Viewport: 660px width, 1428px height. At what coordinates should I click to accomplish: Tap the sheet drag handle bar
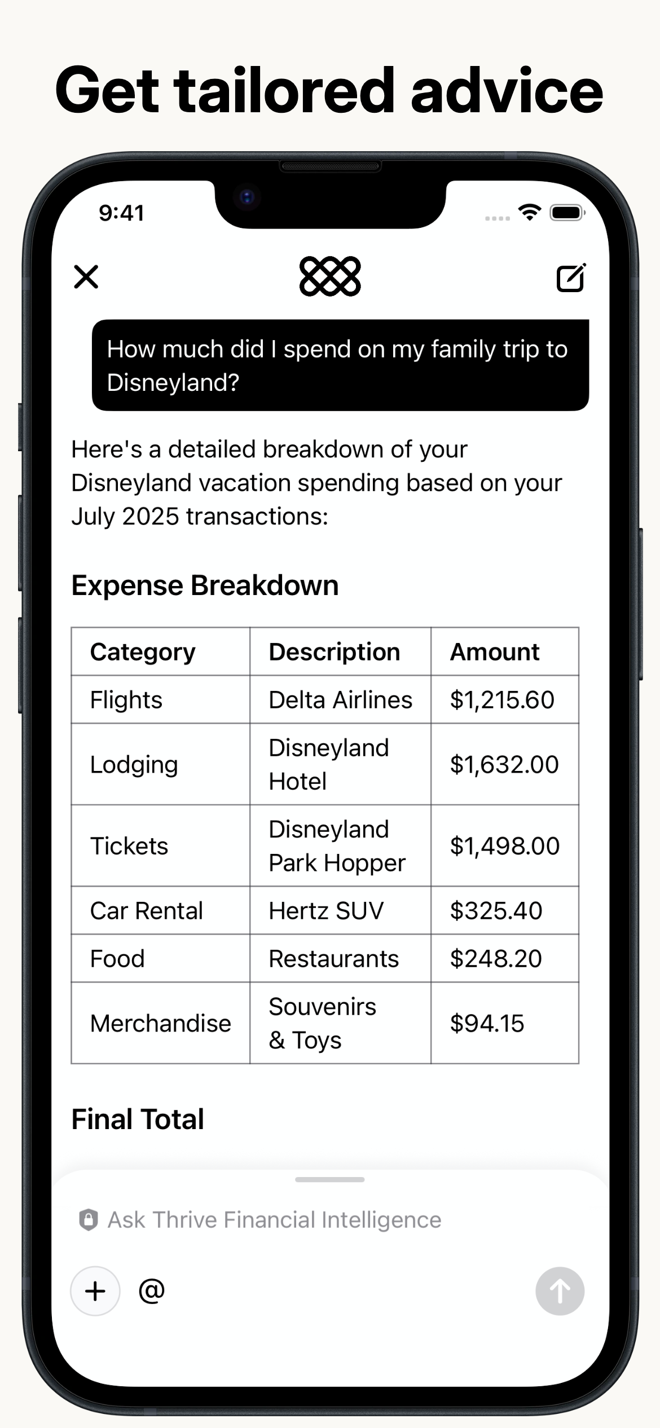click(330, 1179)
